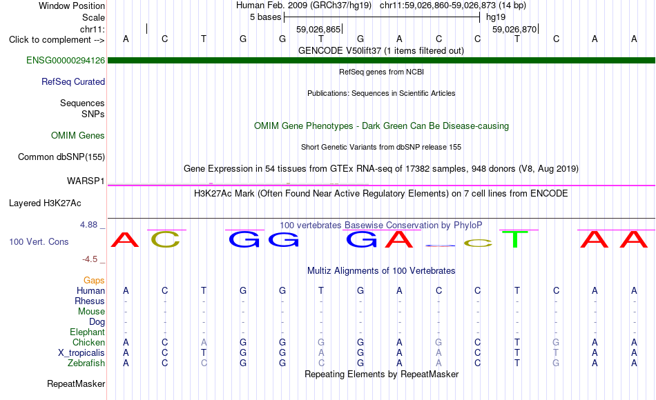Click the OMIM Gene Phenotypes track title
Image resolution: width=656 pixels, height=400 pixels.
click(381, 126)
